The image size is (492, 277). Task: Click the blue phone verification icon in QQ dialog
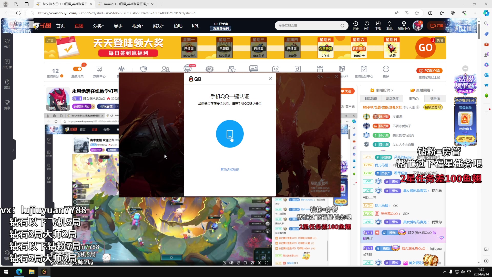[x=230, y=134]
